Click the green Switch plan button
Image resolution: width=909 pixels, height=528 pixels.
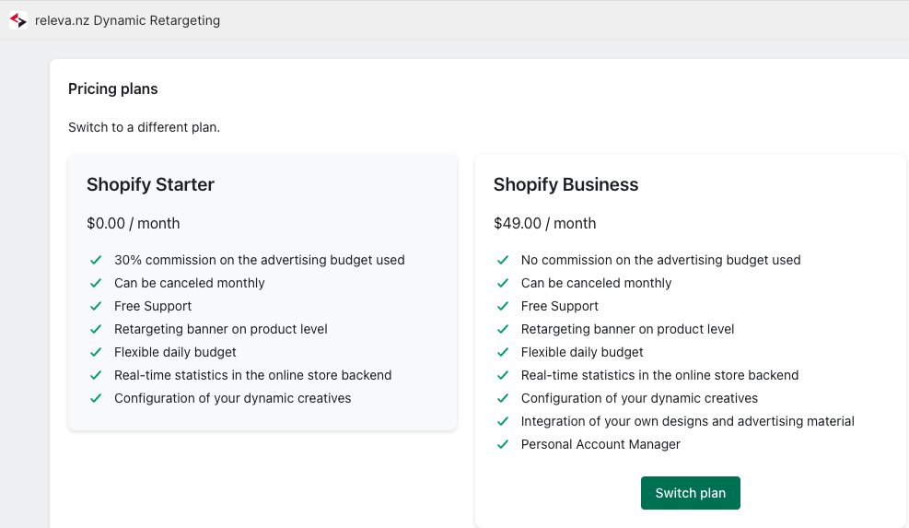690,493
